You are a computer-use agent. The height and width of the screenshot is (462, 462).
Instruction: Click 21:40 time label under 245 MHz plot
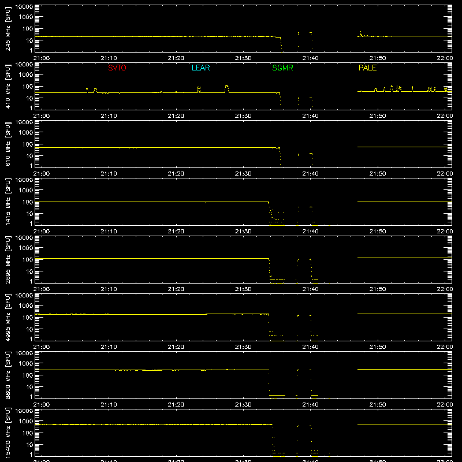coord(310,58)
